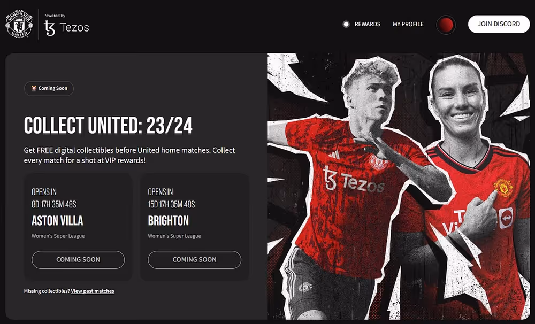Image resolution: width=535 pixels, height=324 pixels.
Task: Open the red profile avatar
Action: point(446,25)
